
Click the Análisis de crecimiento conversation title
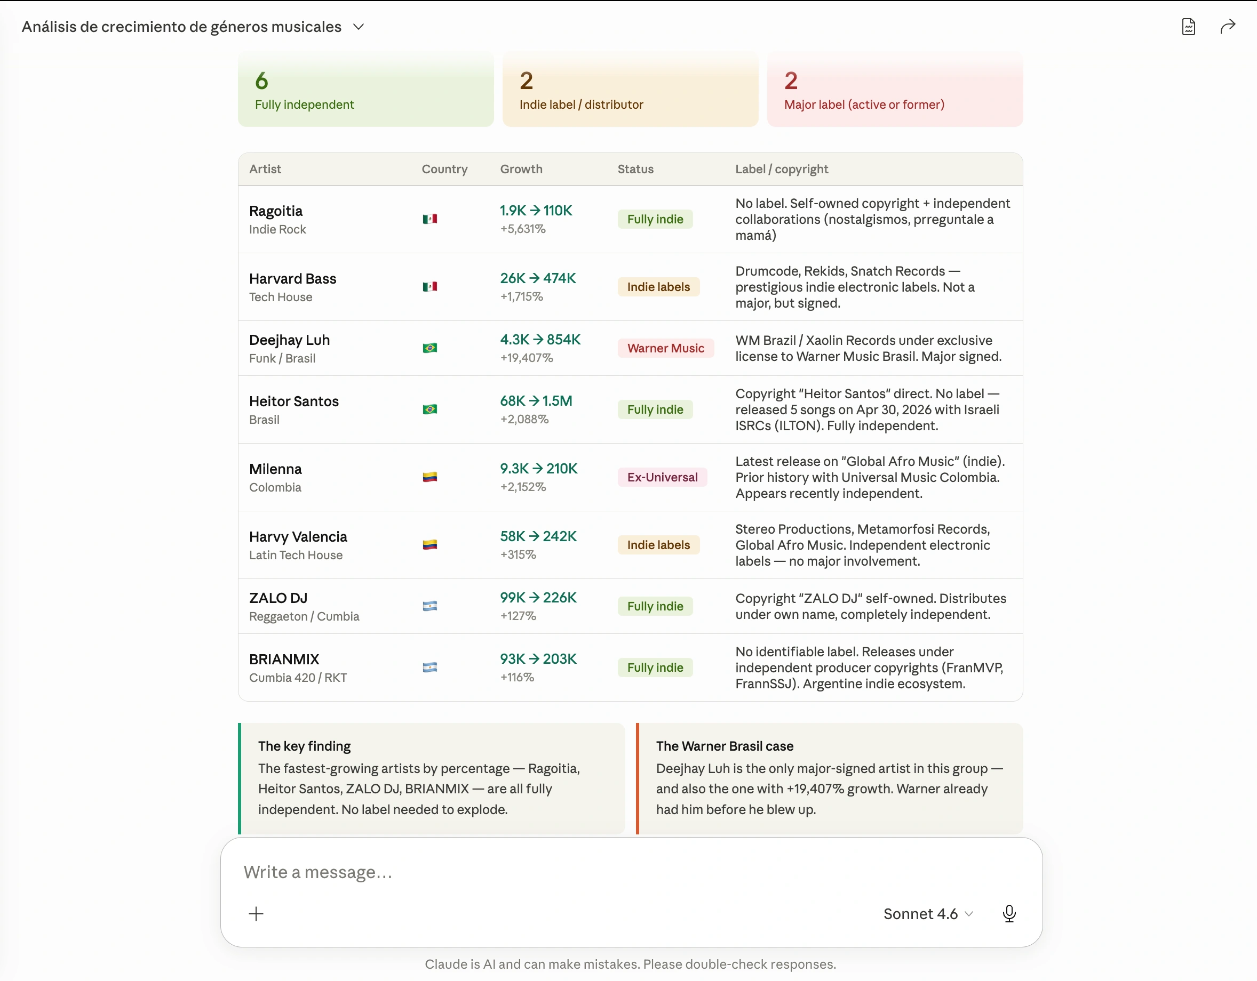click(x=182, y=27)
